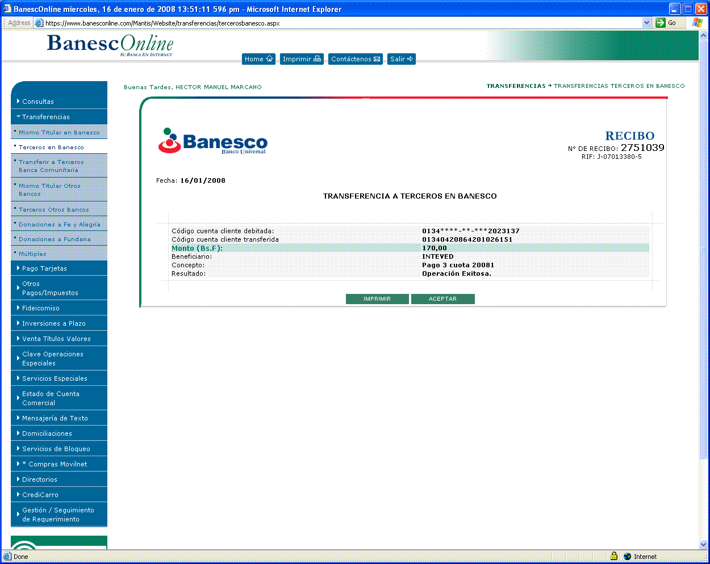The height and width of the screenshot is (564, 710).
Task: Click the receipt number 2751039
Action: (x=642, y=148)
